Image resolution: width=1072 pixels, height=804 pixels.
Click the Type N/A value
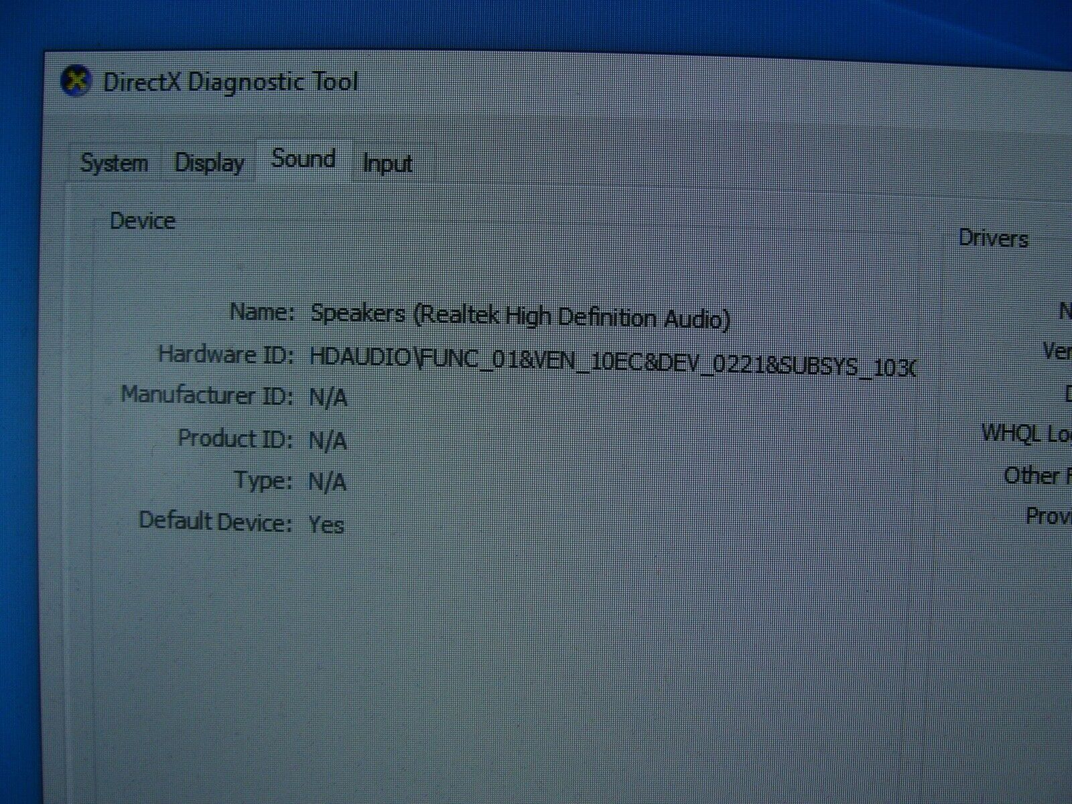pyautogui.click(x=328, y=482)
